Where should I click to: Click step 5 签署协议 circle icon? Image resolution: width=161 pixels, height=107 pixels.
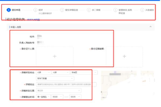(115, 10)
